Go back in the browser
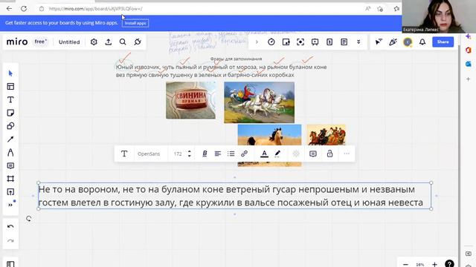Image resolution: width=476 pixels, height=267 pixels. [x=9, y=9]
